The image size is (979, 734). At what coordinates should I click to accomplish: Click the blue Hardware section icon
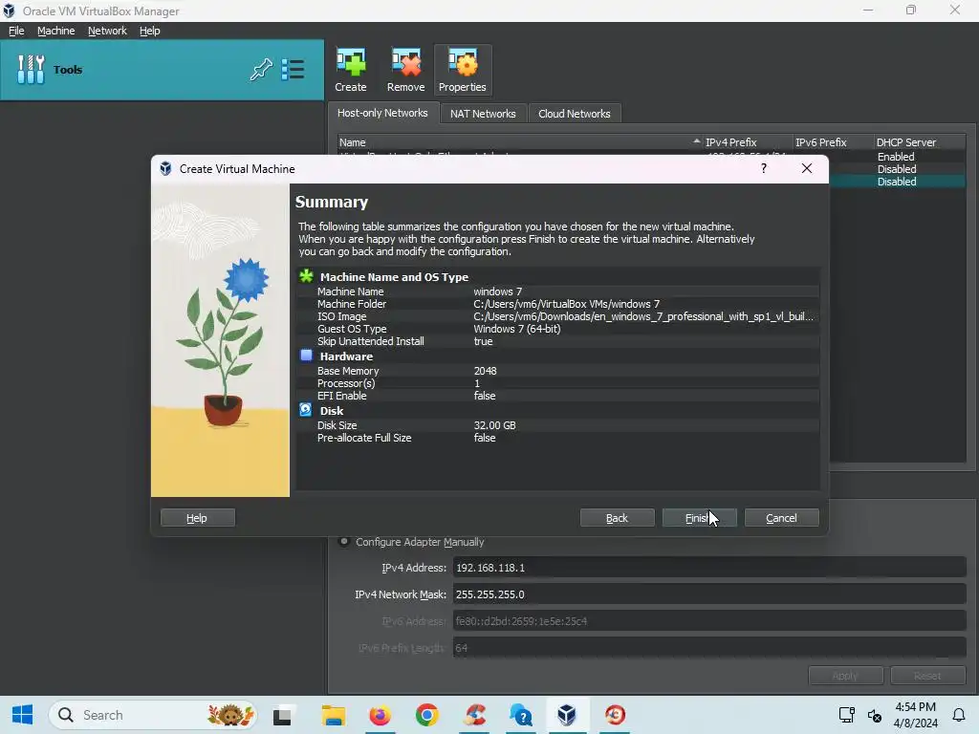[x=306, y=356]
